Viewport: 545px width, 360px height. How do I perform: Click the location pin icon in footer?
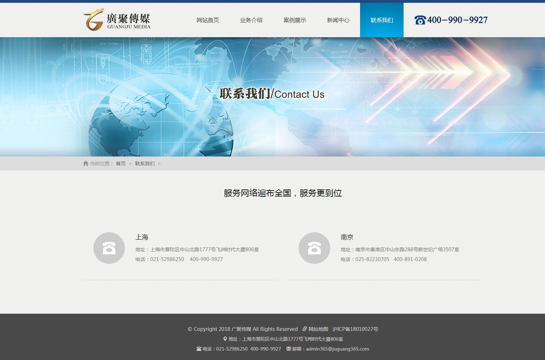coord(225,339)
